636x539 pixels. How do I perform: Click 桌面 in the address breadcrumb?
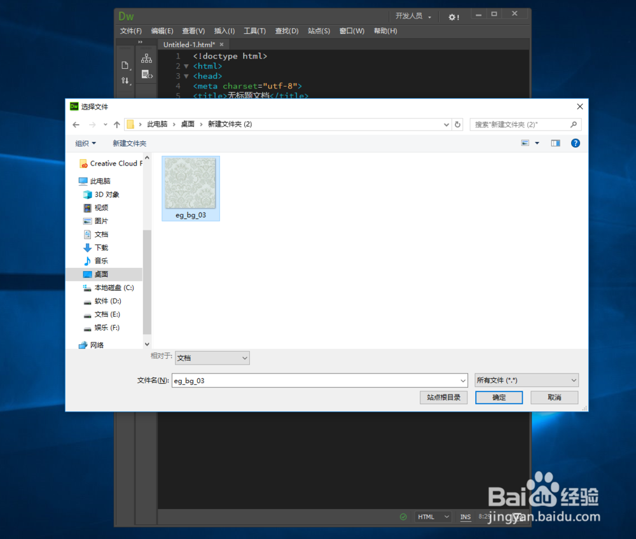pyautogui.click(x=188, y=124)
